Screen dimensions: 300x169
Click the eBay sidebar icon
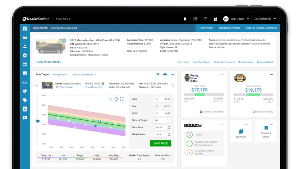[25, 82]
